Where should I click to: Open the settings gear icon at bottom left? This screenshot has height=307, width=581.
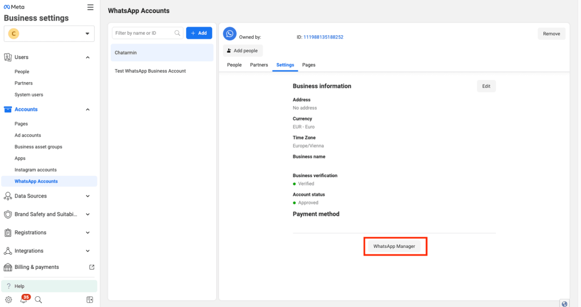click(9, 300)
